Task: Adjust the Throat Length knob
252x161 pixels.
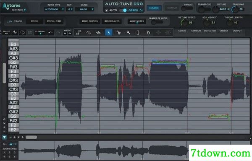Action: tap(229, 23)
